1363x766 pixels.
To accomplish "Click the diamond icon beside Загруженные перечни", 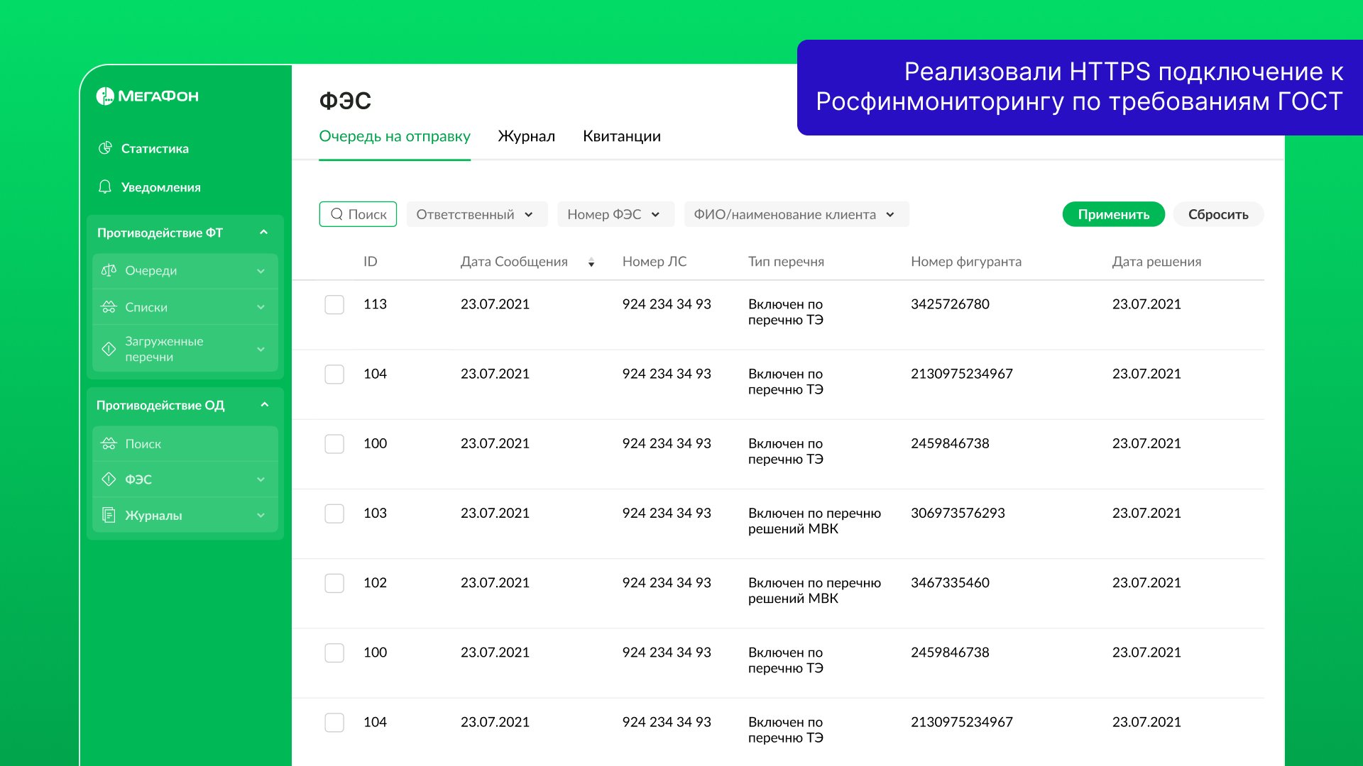I will pos(109,349).
